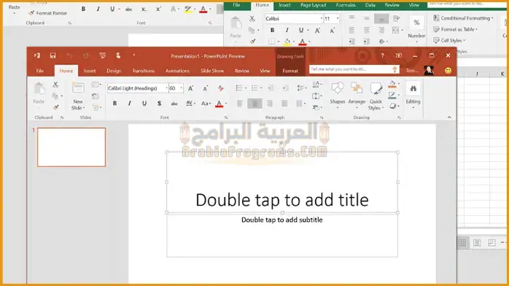This screenshot has width=509, height=286.
Task: Toggle Center alignment in PowerPoint Paragraph group
Action: (x=254, y=104)
